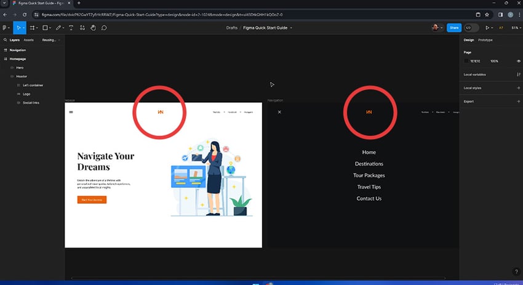Image resolution: width=523 pixels, height=285 pixels.
Task: Click the orange logo in Homepage frame
Action: click(x=161, y=112)
